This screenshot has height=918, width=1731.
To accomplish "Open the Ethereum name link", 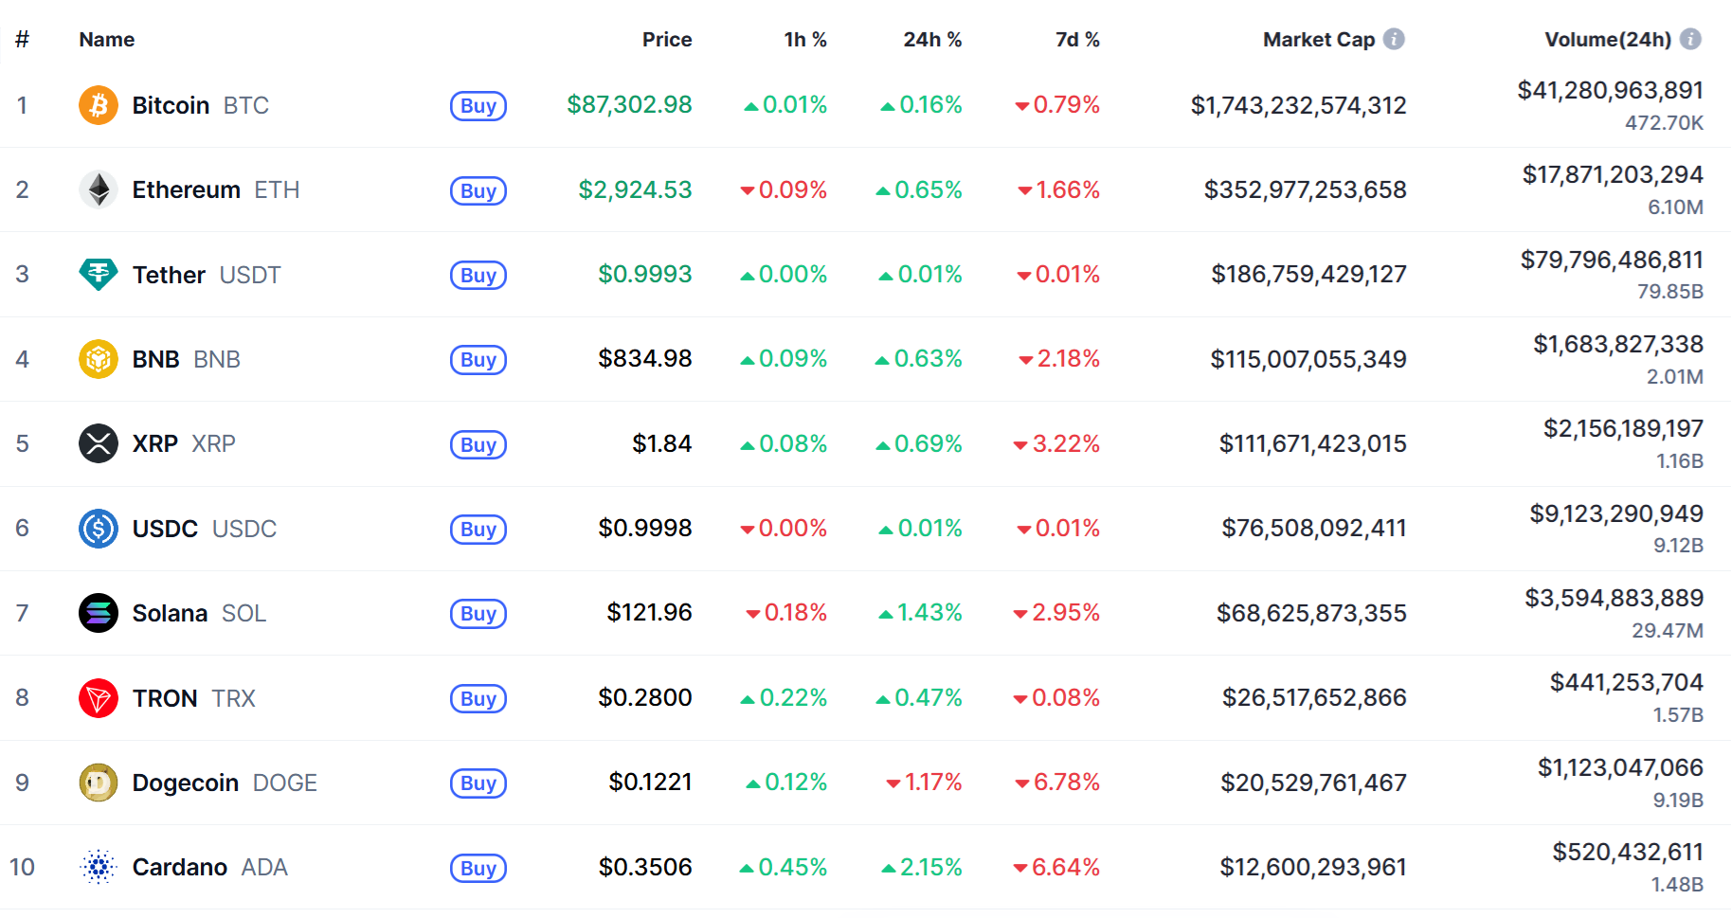I will (187, 190).
